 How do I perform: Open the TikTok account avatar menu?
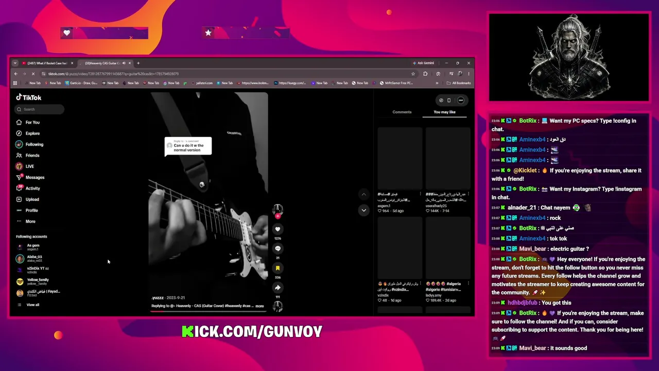click(x=461, y=100)
